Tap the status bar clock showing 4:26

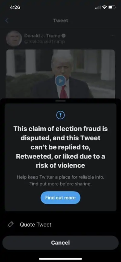click(15, 7)
